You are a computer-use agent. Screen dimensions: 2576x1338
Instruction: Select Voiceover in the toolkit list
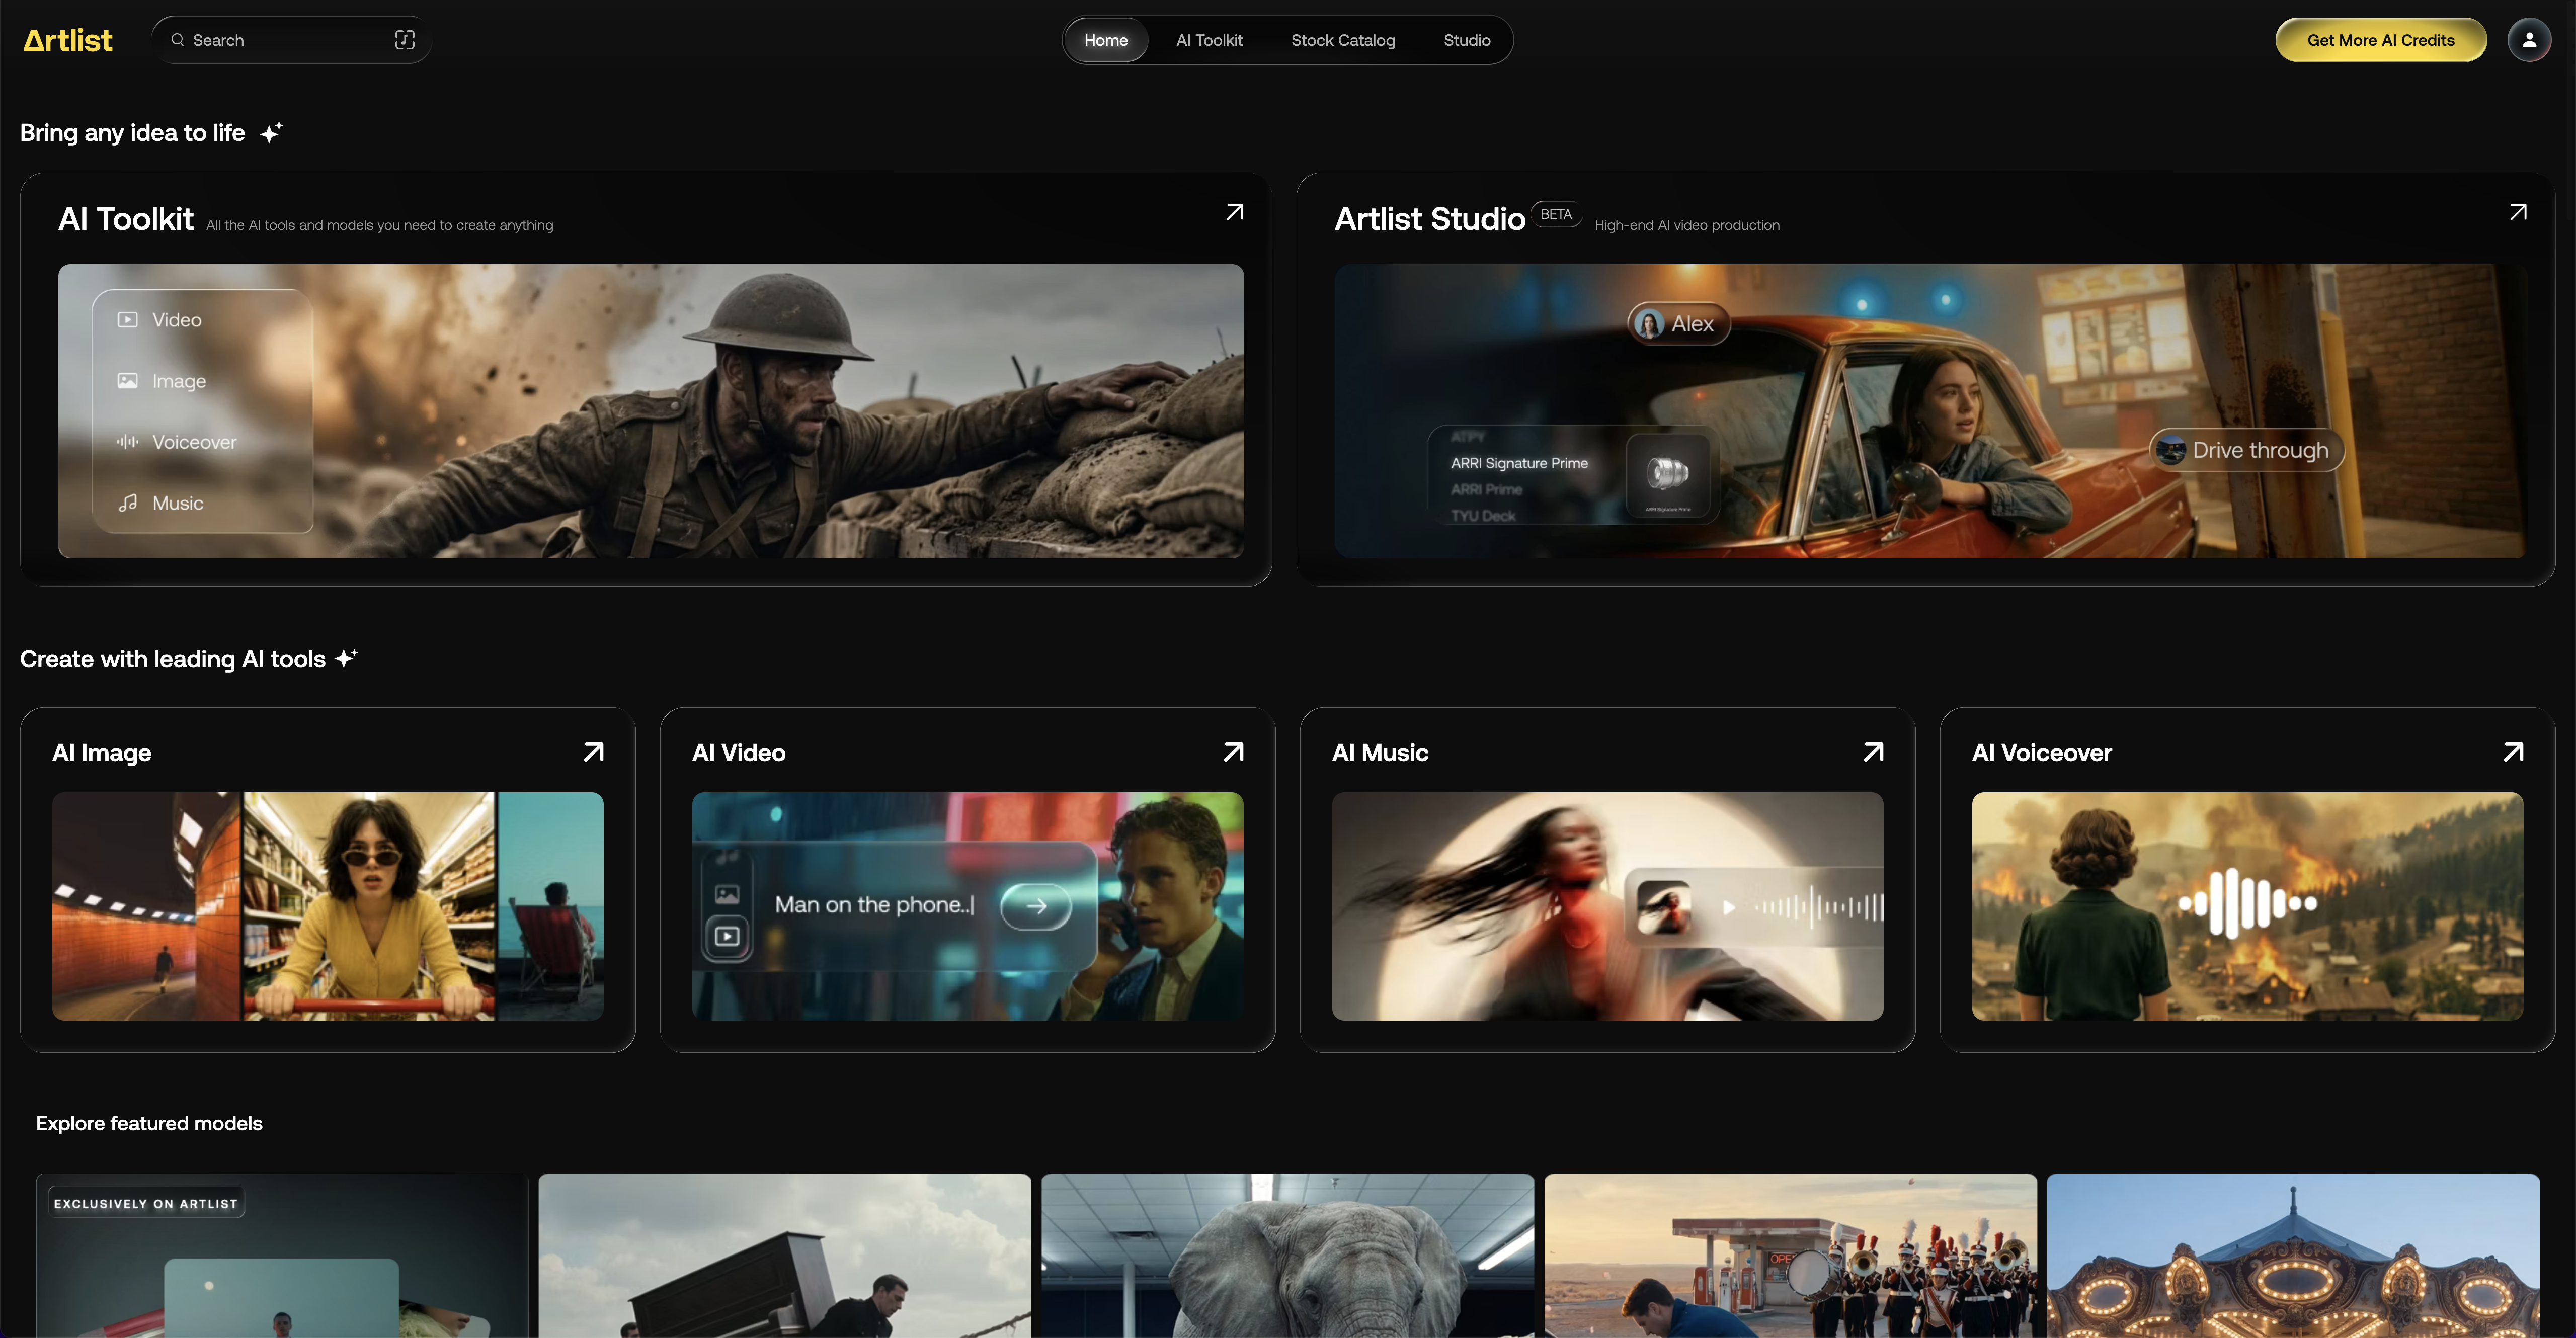(194, 442)
